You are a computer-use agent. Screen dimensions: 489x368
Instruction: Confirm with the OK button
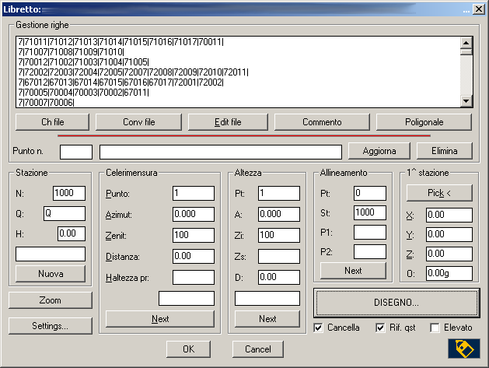point(188,349)
